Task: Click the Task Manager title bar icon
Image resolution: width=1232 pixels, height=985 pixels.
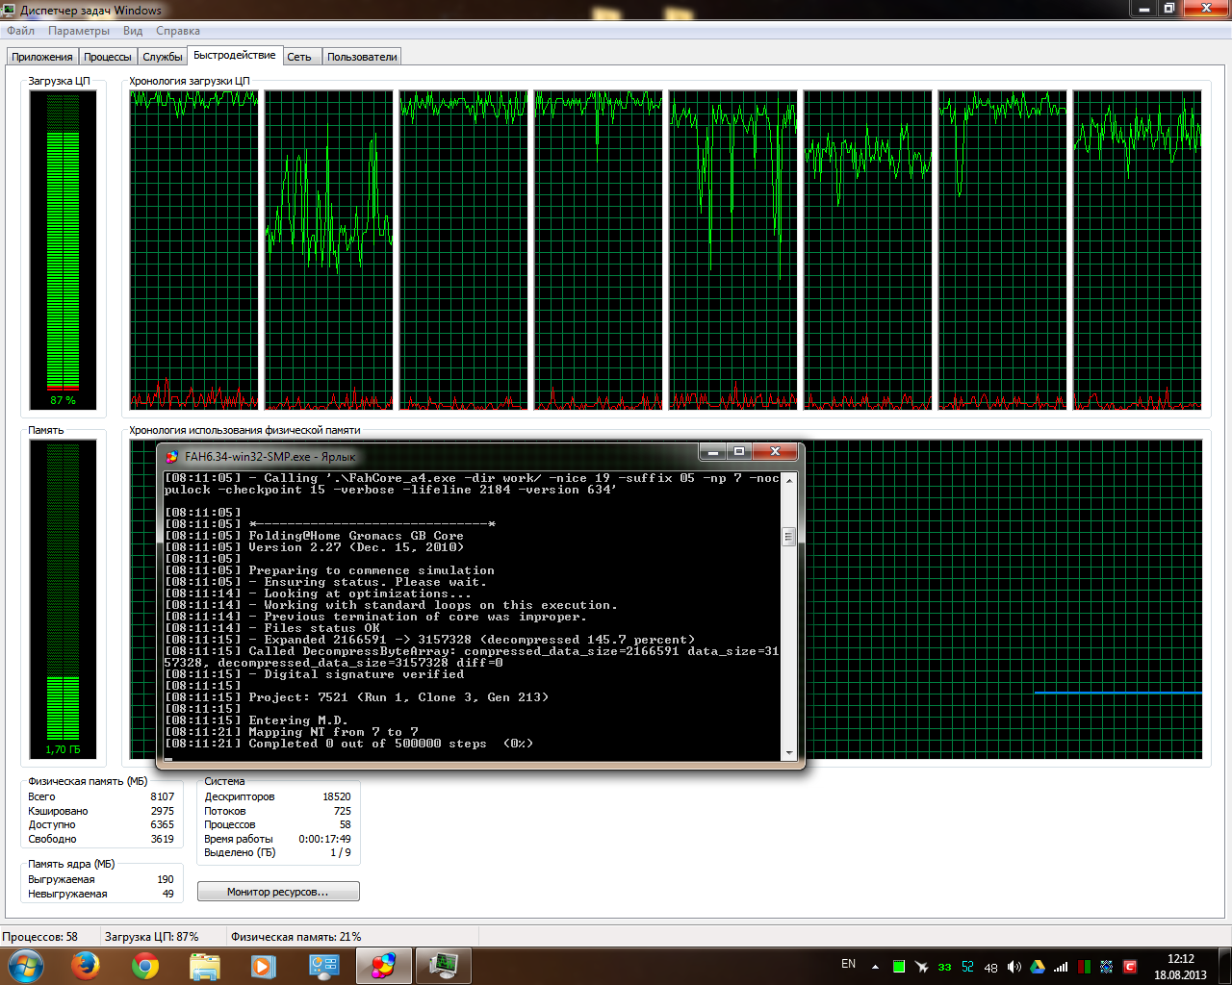Action: click(11, 10)
